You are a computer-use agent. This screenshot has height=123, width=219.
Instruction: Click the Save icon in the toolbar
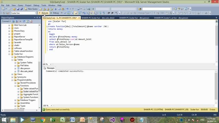[x=18, y=9]
